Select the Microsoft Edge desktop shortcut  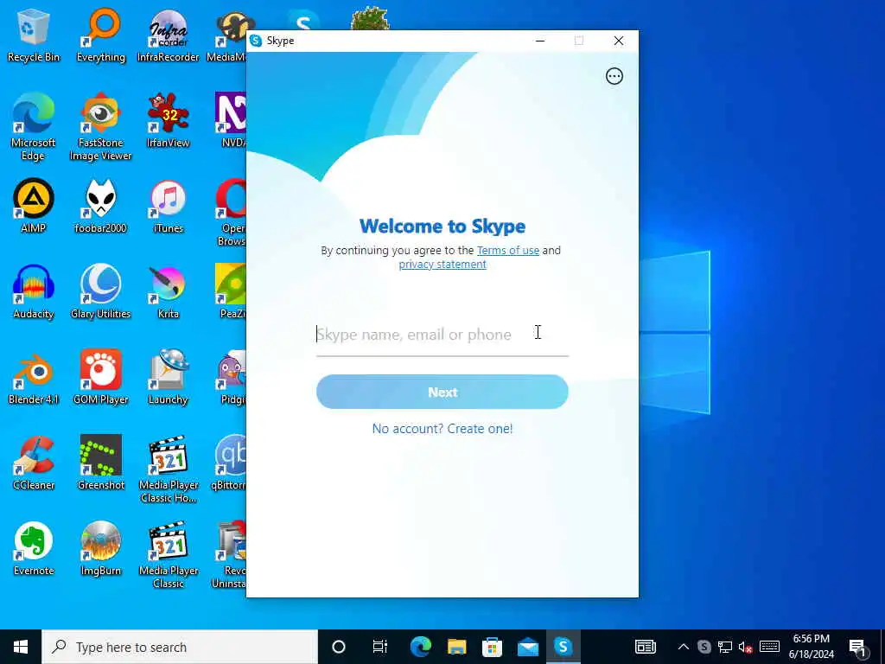(34, 127)
